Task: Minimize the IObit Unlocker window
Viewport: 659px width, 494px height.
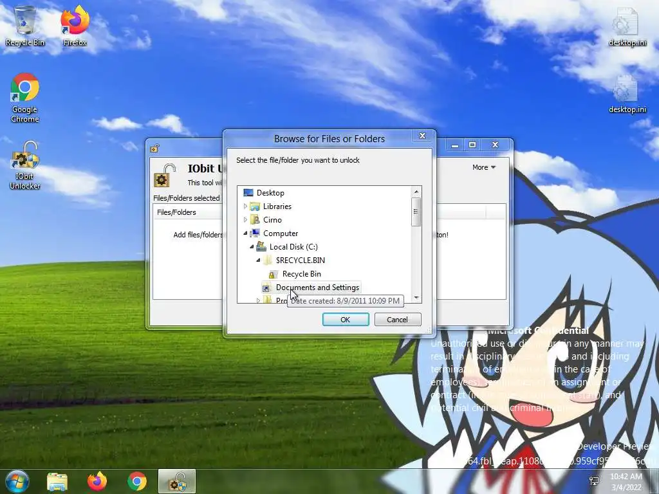Action: 455,145
